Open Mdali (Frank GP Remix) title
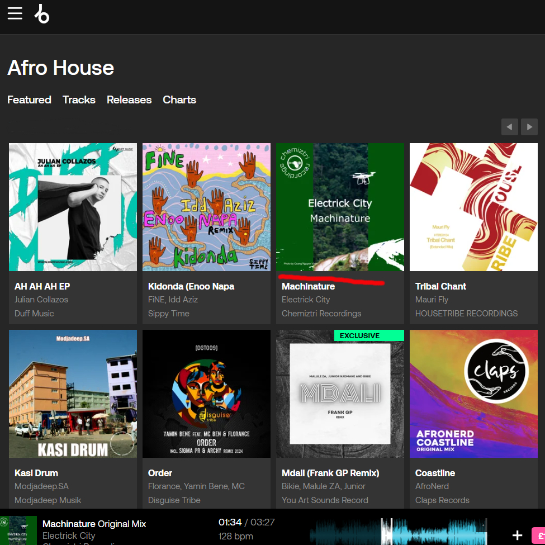This screenshot has height=545, width=545. click(x=330, y=473)
